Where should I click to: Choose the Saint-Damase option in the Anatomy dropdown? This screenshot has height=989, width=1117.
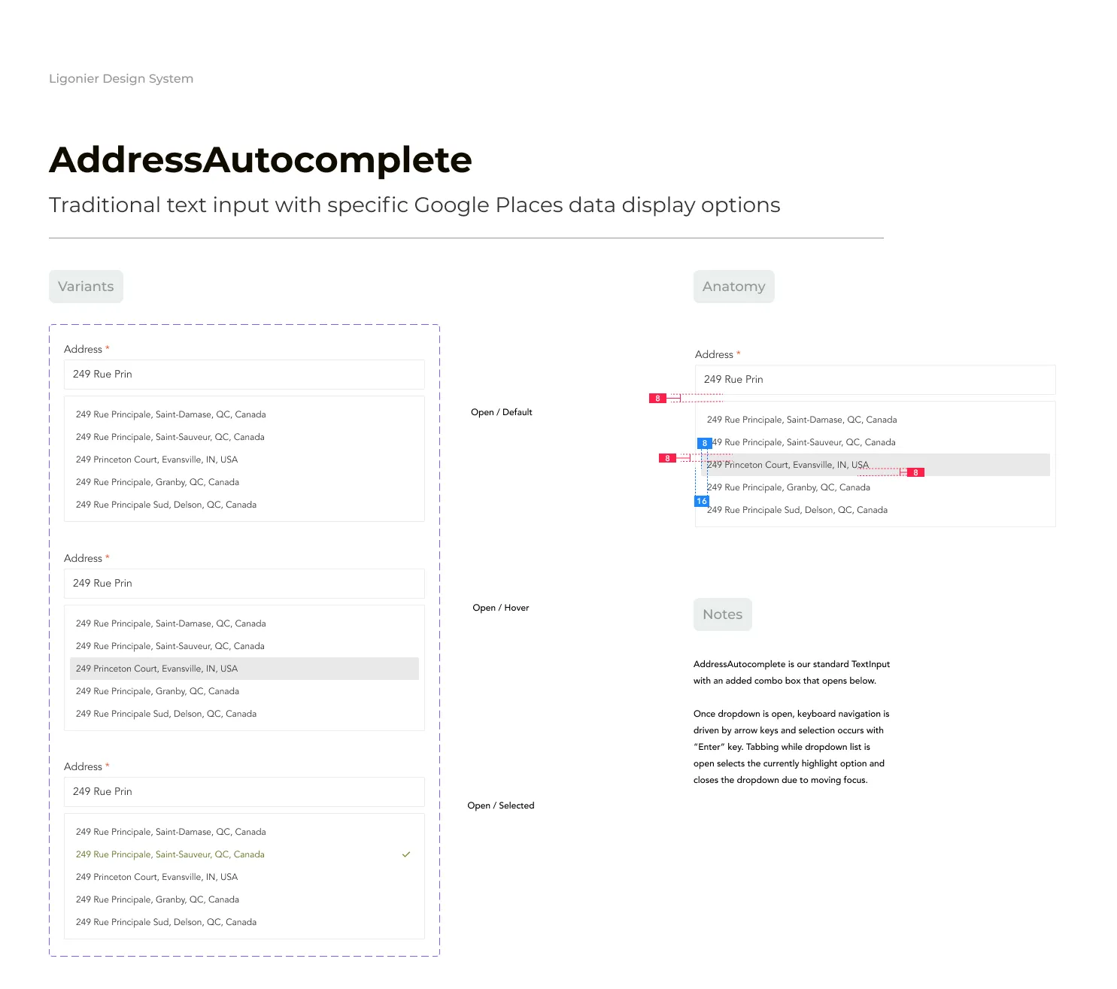click(x=801, y=420)
